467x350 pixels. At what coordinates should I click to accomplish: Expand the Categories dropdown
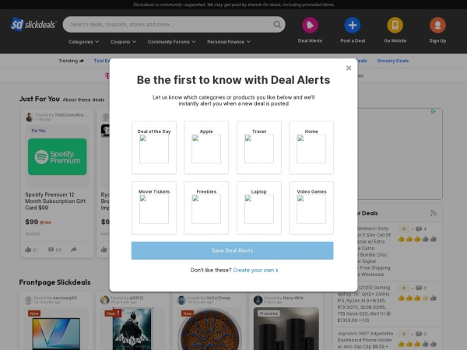[x=84, y=42]
